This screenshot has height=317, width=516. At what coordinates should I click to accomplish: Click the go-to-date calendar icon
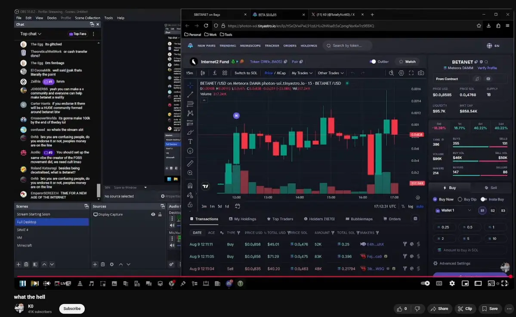pyautogui.click(x=237, y=206)
